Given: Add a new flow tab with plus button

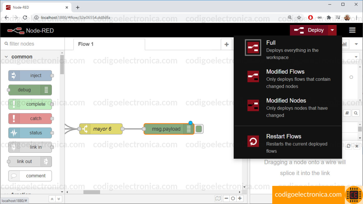Looking at the screenshot, I should click(226, 44).
